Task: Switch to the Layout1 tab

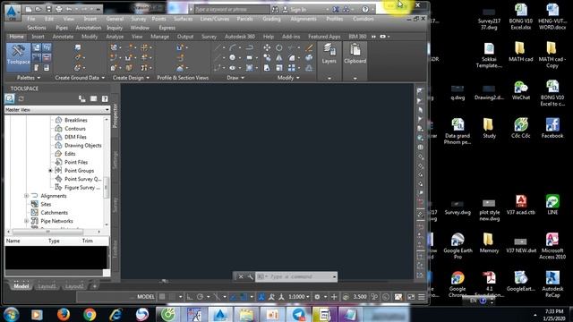Action: pyautogui.click(x=47, y=286)
